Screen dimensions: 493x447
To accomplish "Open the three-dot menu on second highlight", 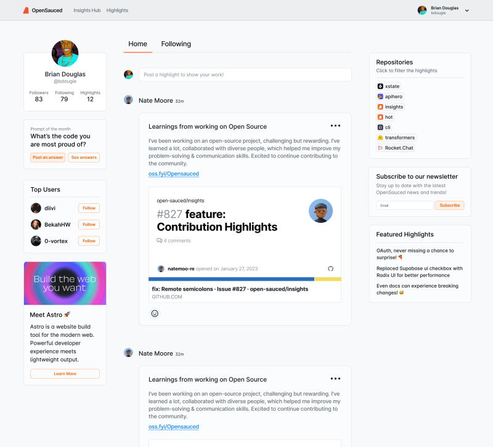I will 335,379.
